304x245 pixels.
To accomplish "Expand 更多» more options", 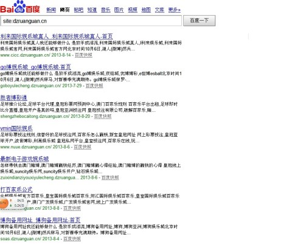I will pyautogui.click(x=174, y=10).
